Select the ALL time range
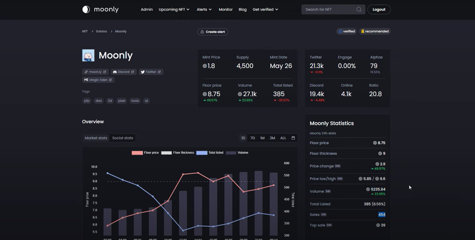The image size is (475, 240). click(283, 138)
